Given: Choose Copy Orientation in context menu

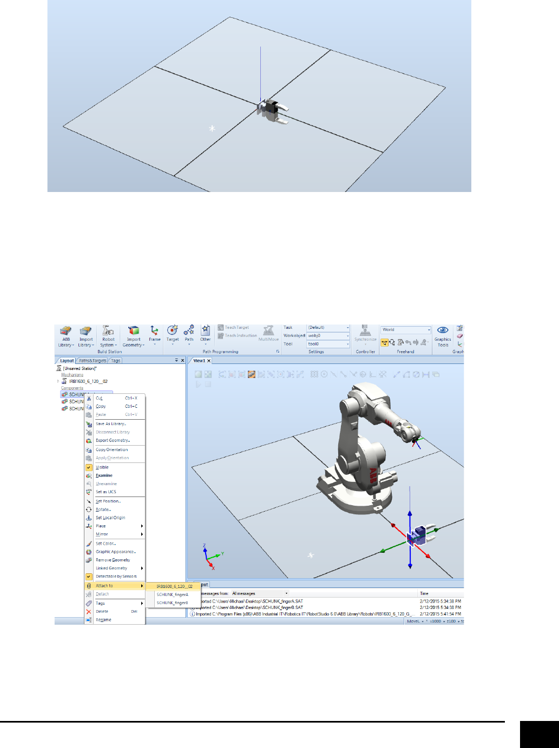Looking at the screenshot, I should point(115,449).
